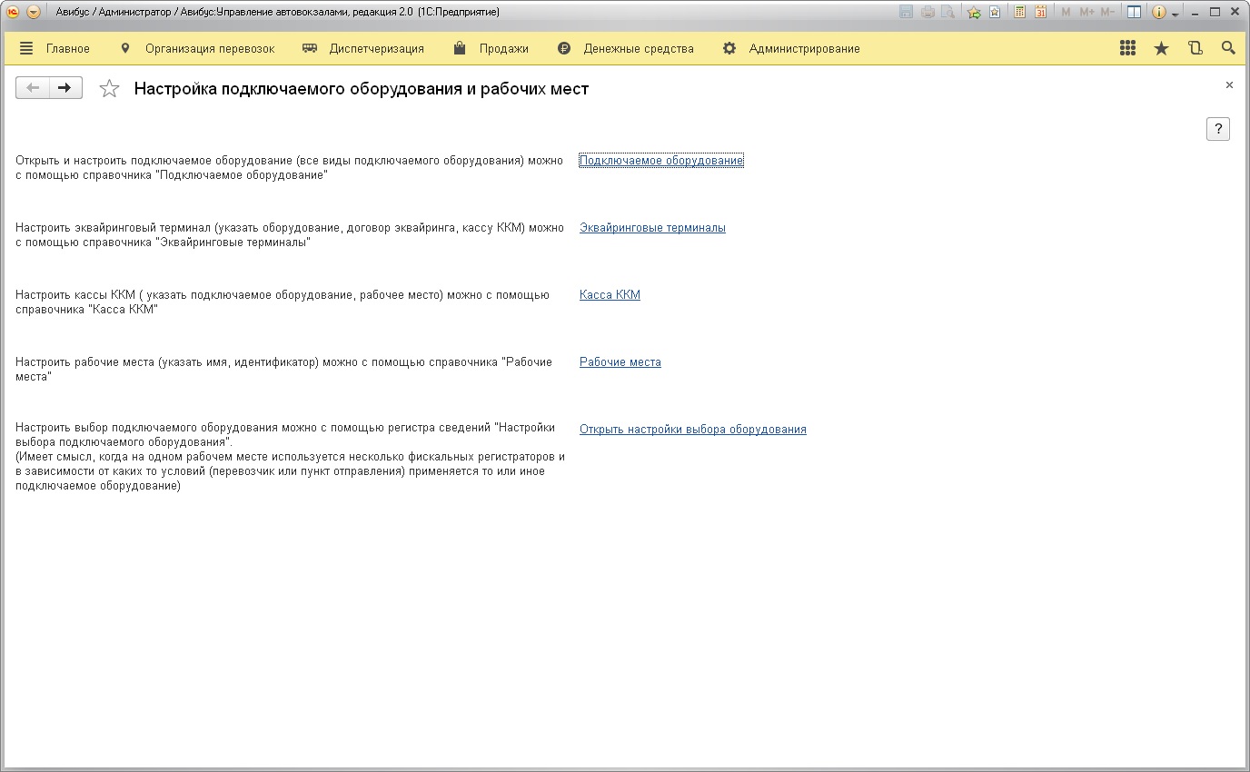Open the Favorites black star panel
Image resolution: width=1250 pixels, height=772 pixels.
(x=1161, y=49)
